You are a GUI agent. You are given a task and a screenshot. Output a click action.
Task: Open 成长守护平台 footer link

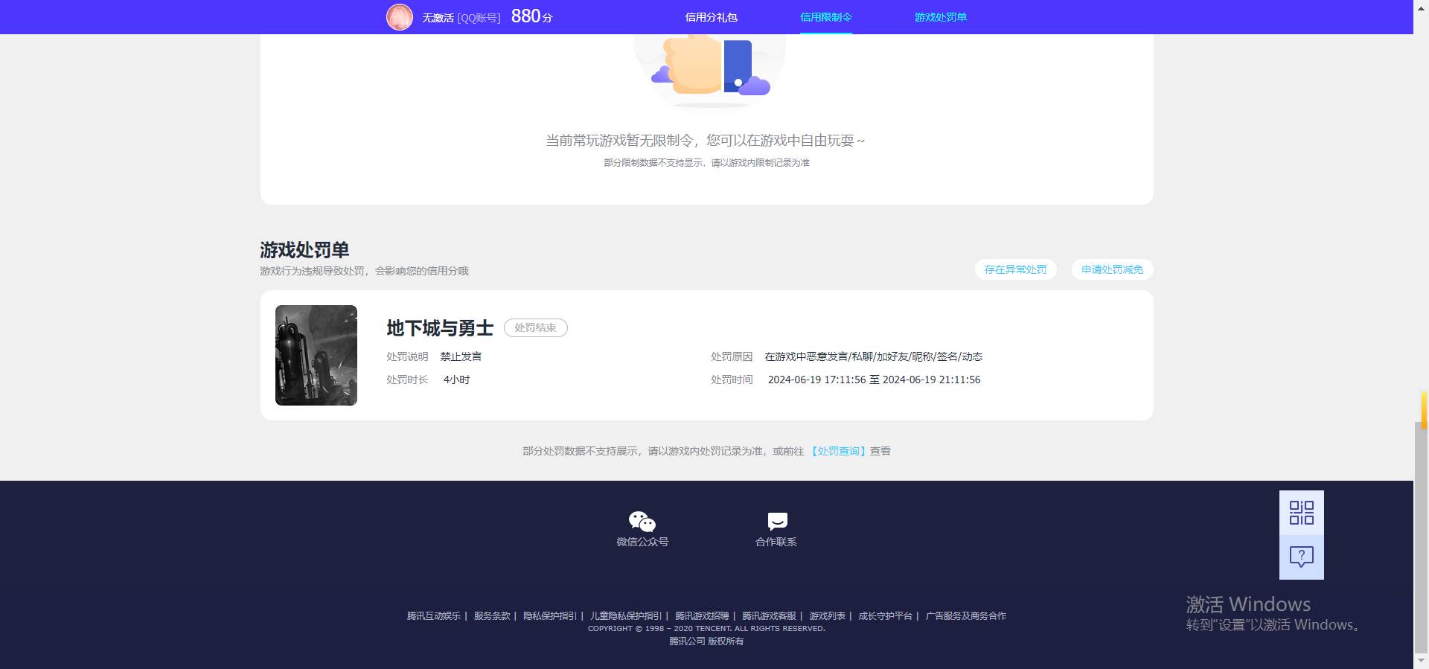tap(885, 615)
